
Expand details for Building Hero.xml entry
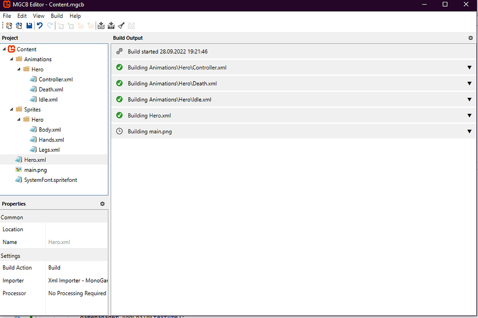469,115
